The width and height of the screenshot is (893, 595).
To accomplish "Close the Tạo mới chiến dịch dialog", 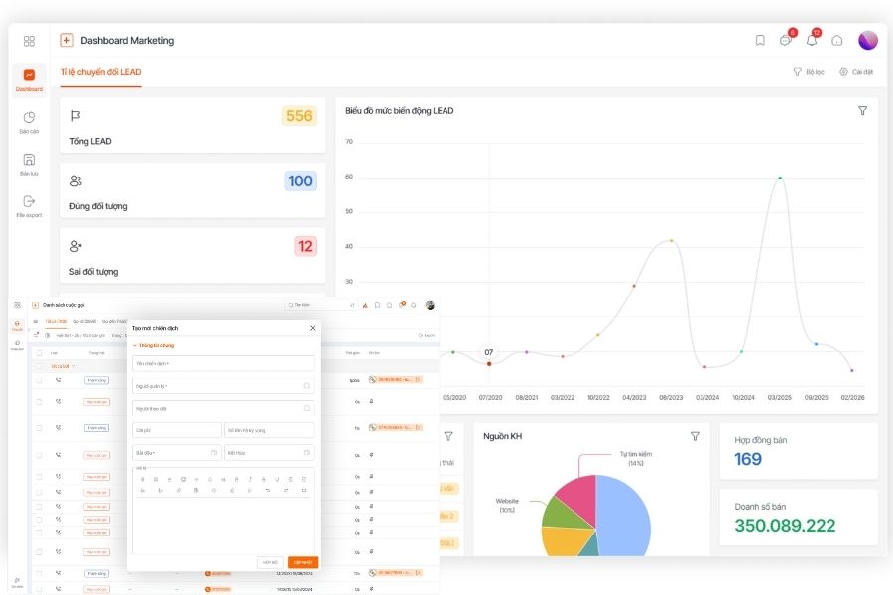I will [313, 328].
